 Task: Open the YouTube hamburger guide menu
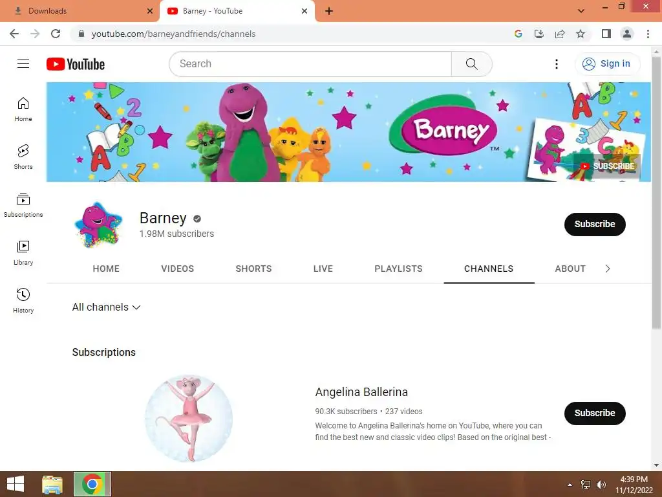(23, 64)
